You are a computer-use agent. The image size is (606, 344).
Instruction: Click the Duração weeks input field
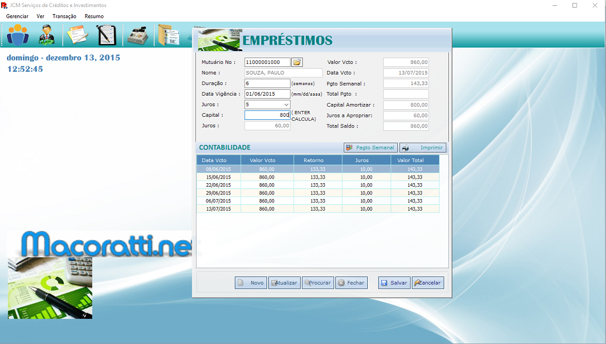click(x=267, y=83)
